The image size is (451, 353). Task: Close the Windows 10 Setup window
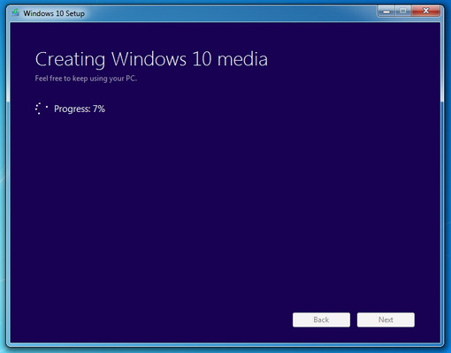tap(425, 11)
